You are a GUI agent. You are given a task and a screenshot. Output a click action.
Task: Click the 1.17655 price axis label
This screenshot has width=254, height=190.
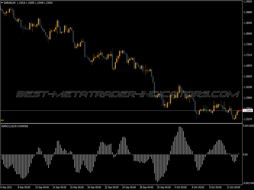click(248, 44)
